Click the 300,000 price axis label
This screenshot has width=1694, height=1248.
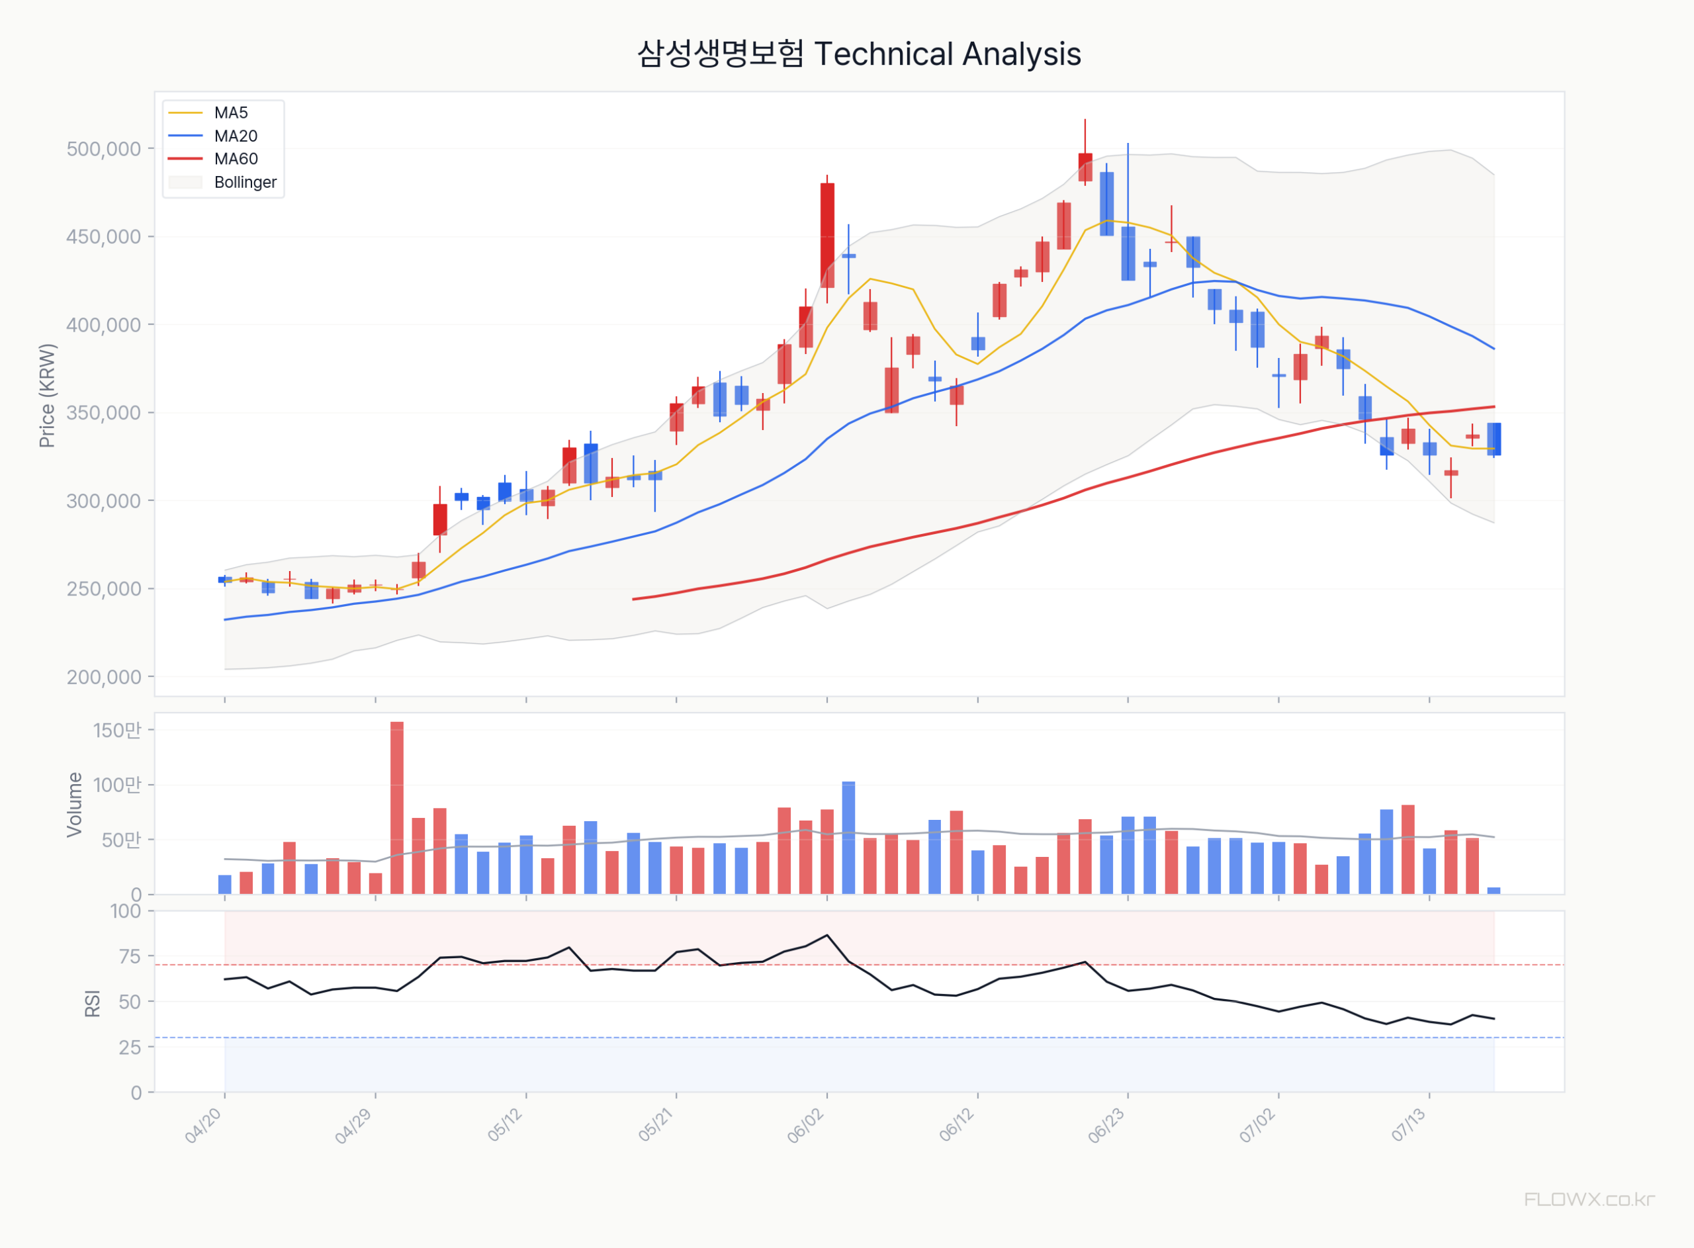pyautogui.click(x=103, y=501)
